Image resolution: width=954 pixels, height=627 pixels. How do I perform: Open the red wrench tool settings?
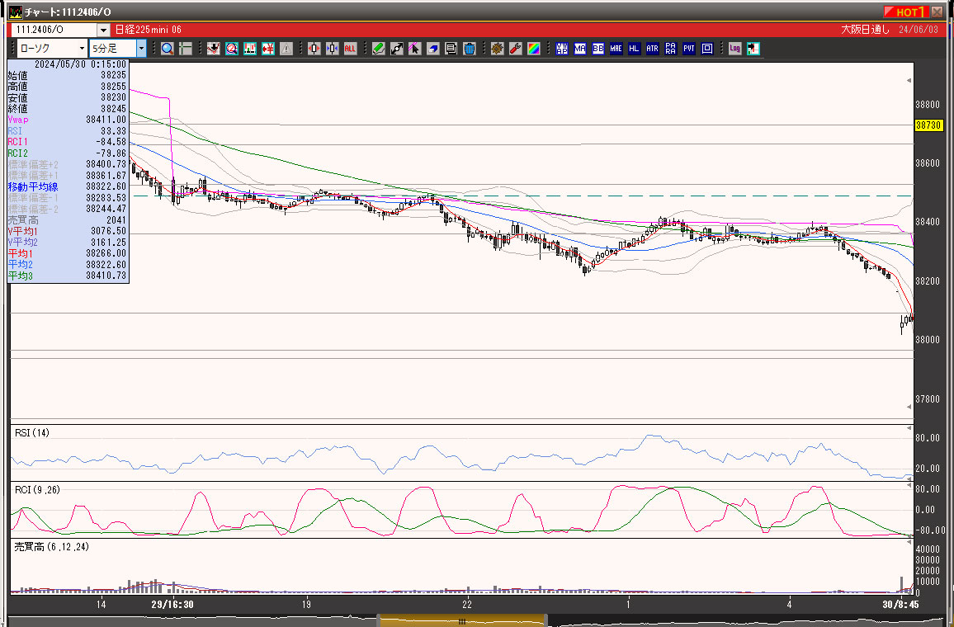coord(515,49)
